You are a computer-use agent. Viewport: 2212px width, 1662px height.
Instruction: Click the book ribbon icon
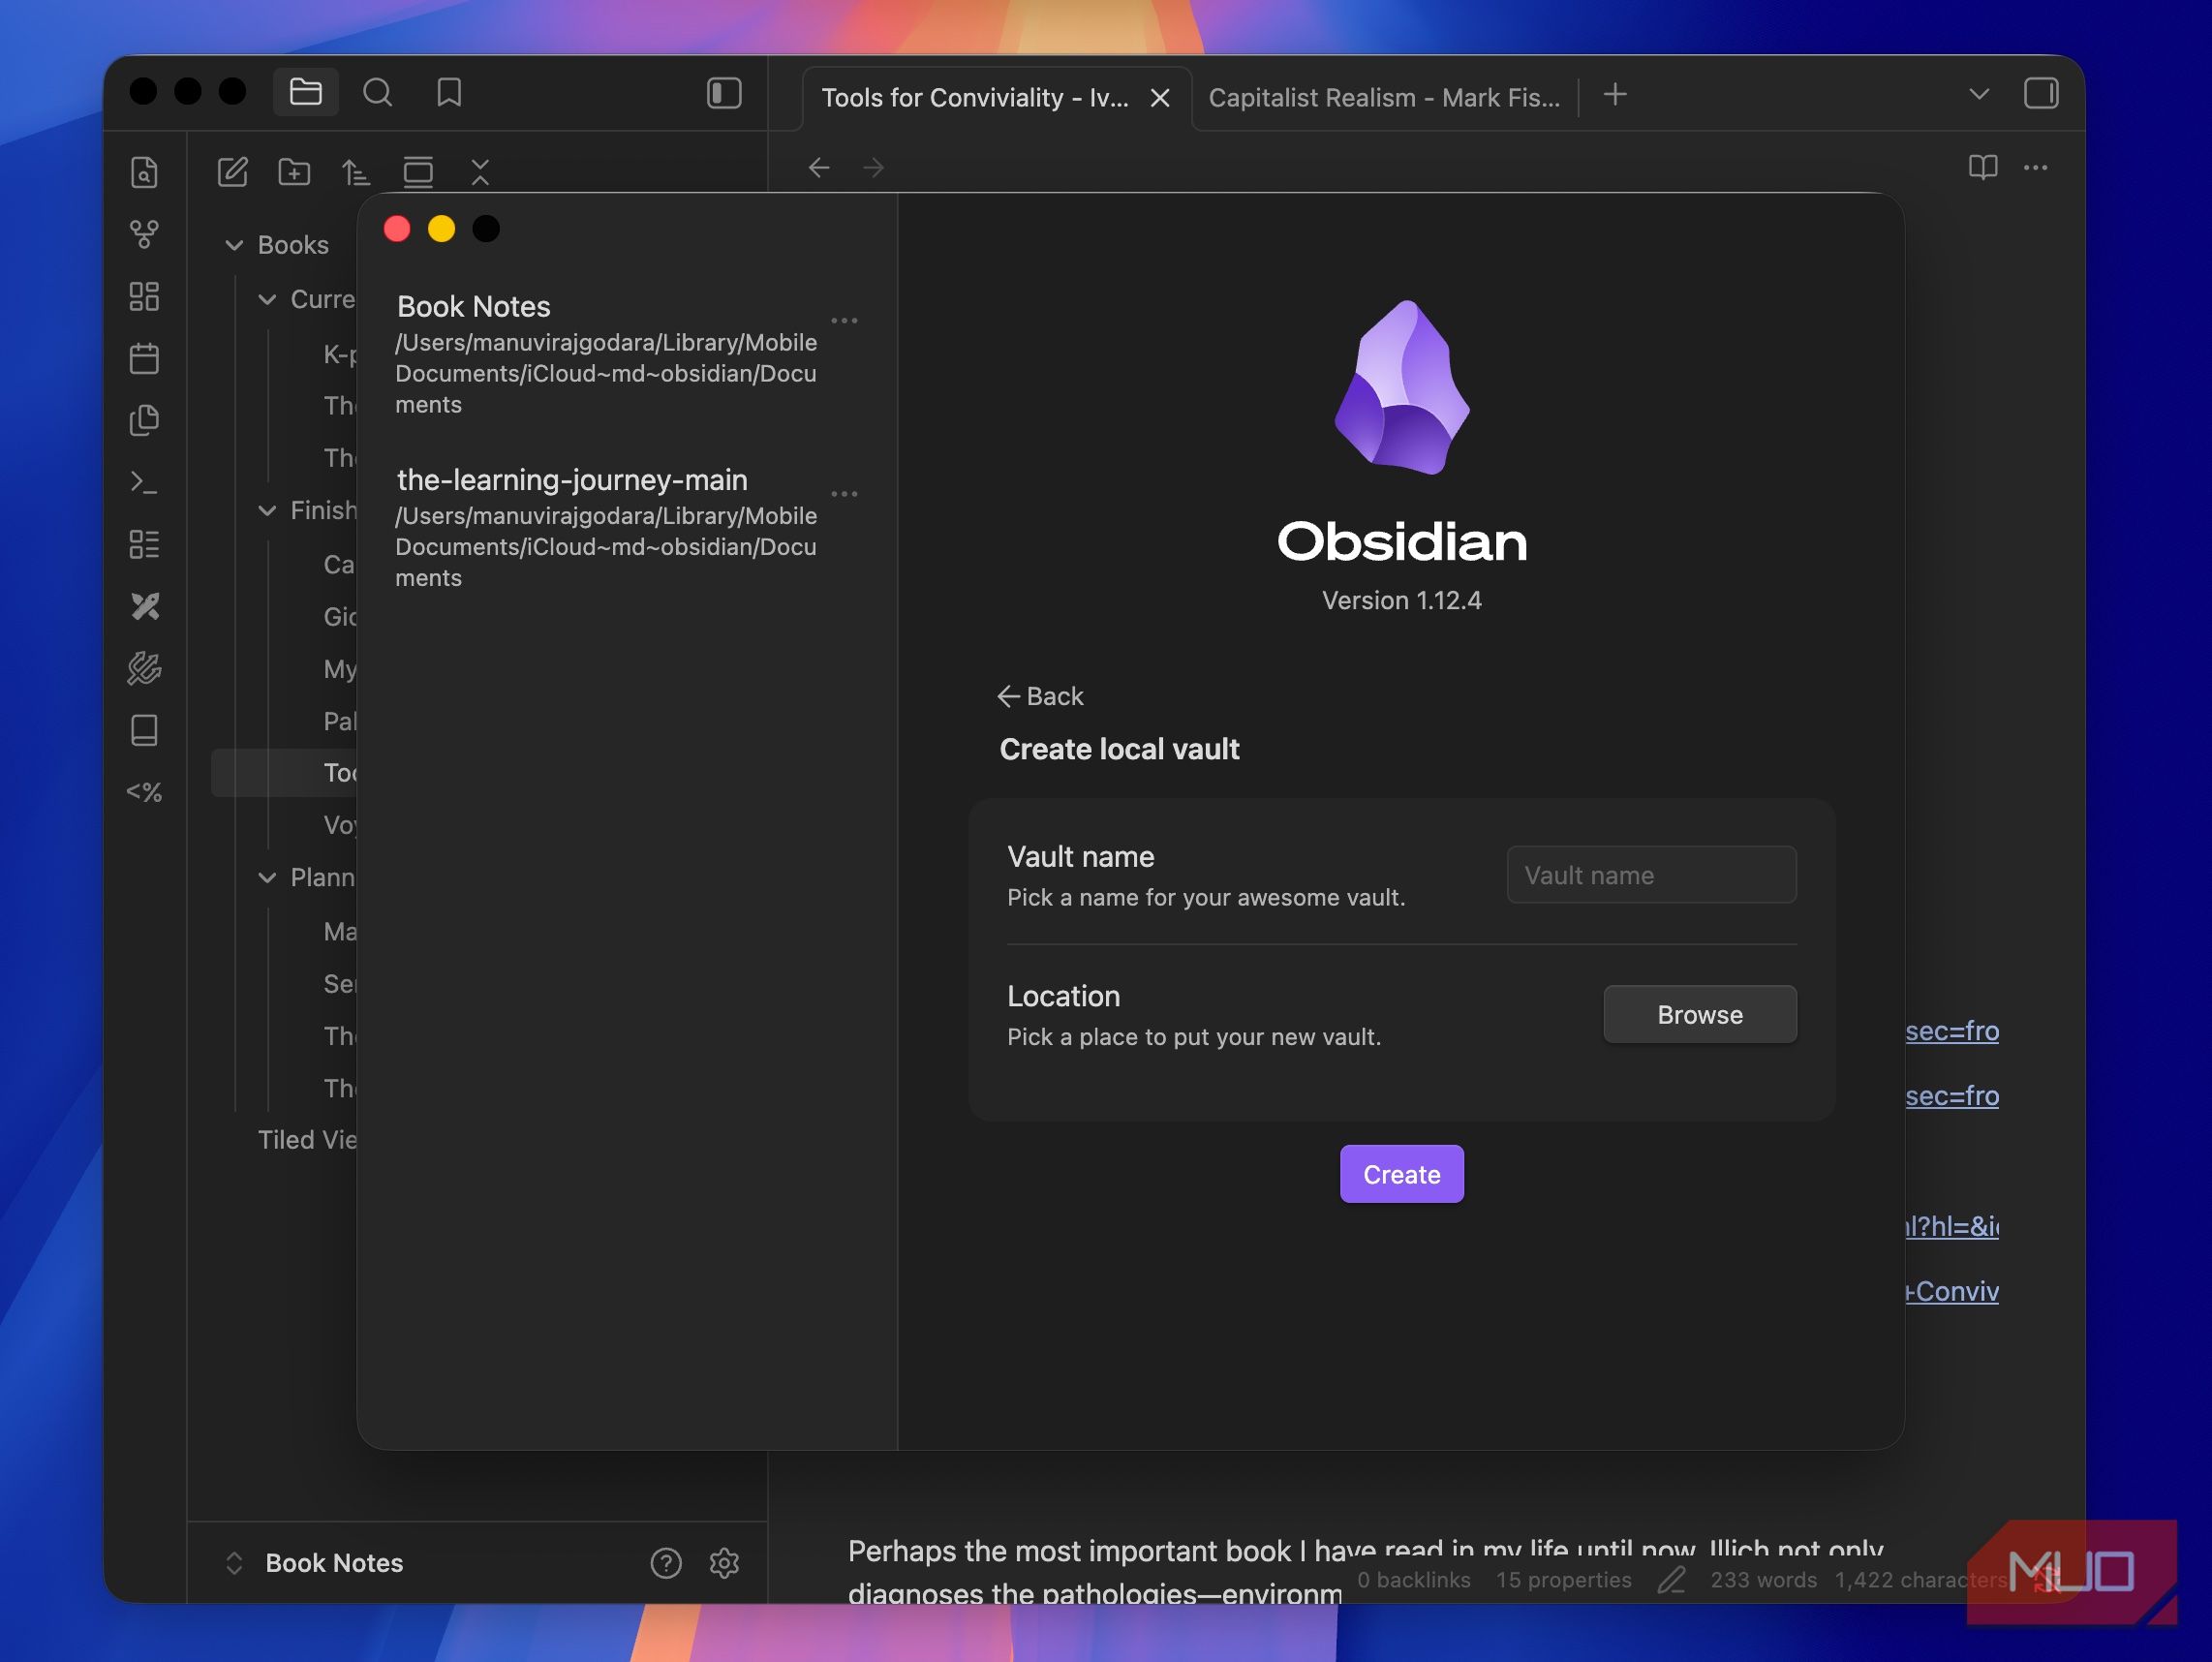click(x=144, y=730)
